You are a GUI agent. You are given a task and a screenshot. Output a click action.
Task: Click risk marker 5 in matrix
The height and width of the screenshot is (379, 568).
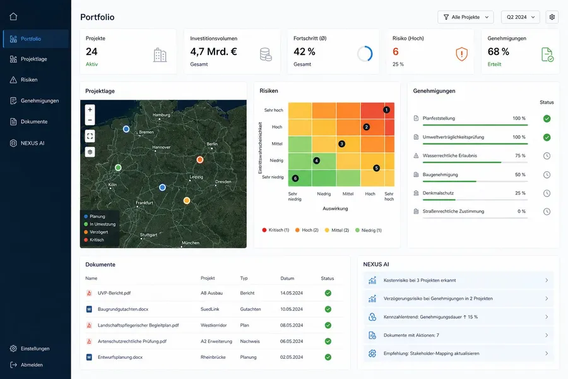pyautogui.click(x=376, y=168)
